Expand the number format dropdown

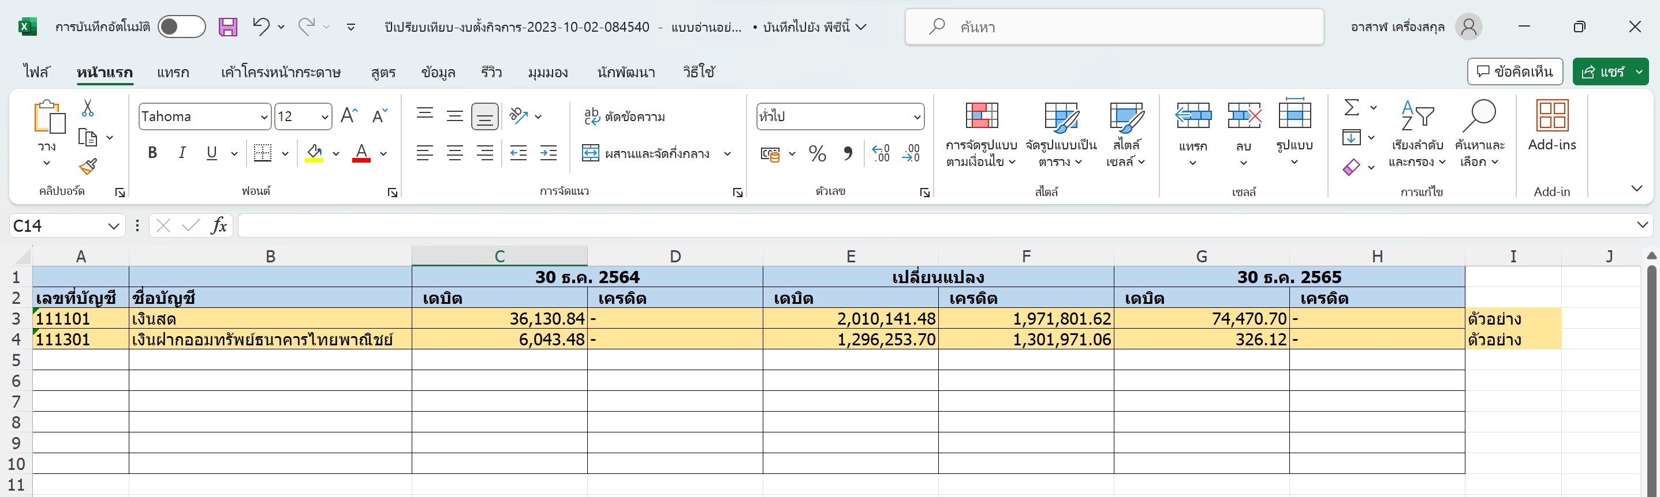click(x=916, y=117)
